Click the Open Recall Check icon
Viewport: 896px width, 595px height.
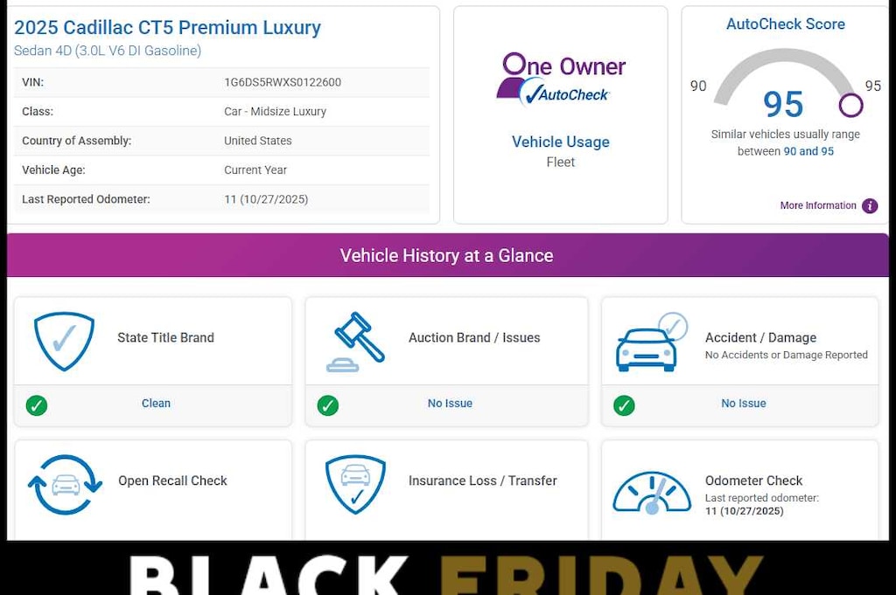pos(66,485)
